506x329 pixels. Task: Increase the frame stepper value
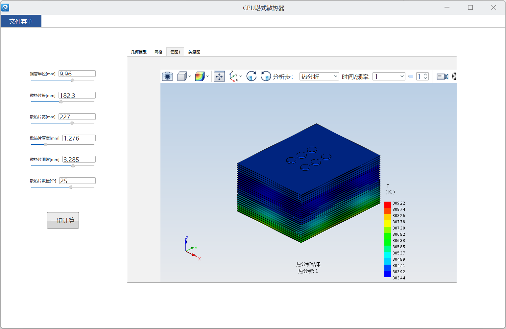pyautogui.click(x=425, y=75)
